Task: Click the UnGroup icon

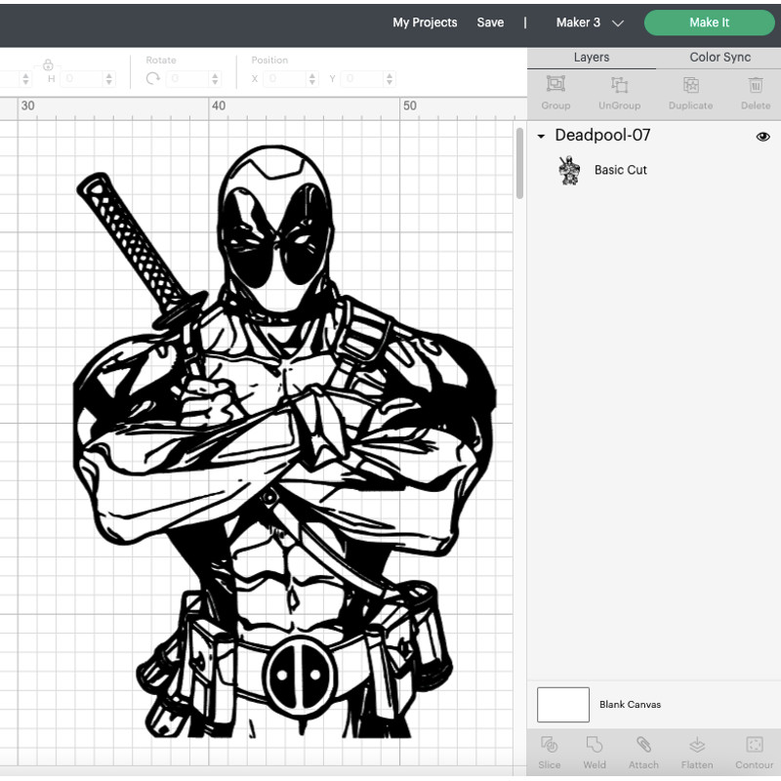Action: 619,85
